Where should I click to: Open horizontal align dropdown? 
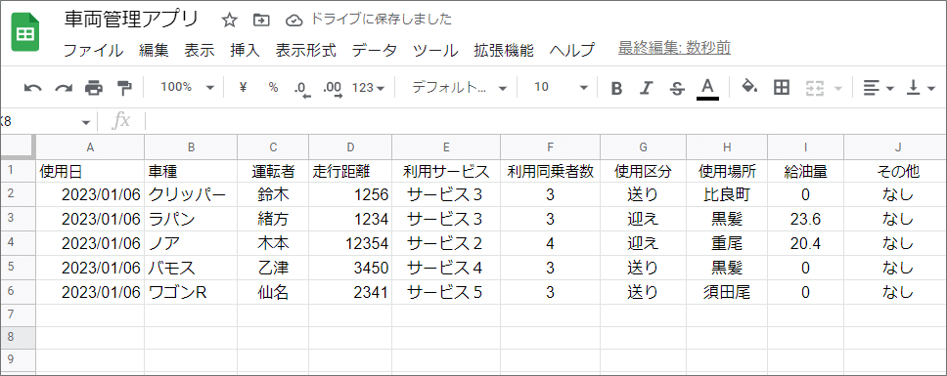pyautogui.click(x=879, y=89)
